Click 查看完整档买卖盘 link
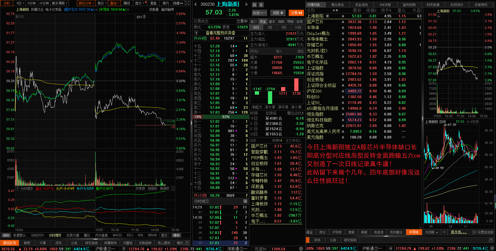This screenshot has width=496, height=251. pos(220,33)
